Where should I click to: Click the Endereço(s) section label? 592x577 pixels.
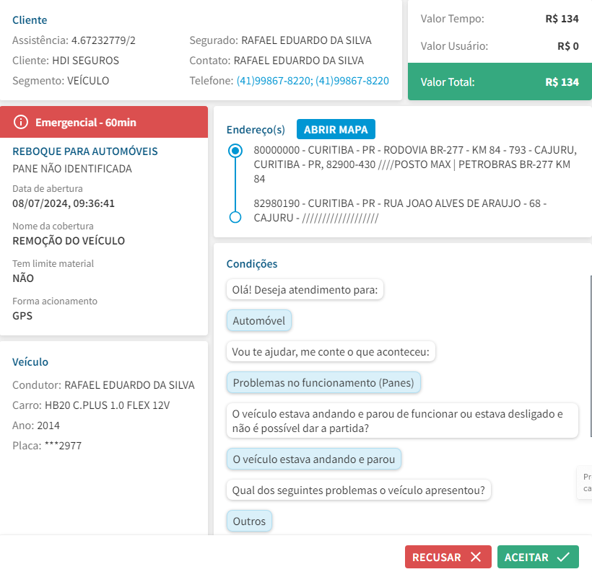(x=256, y=130)
